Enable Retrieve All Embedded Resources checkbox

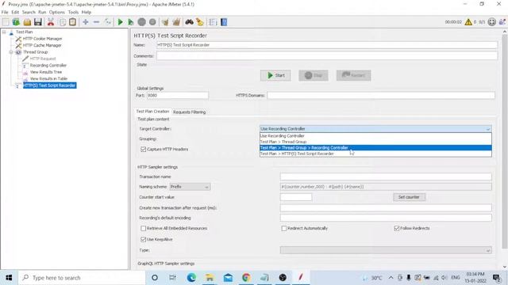pos(143,228)
